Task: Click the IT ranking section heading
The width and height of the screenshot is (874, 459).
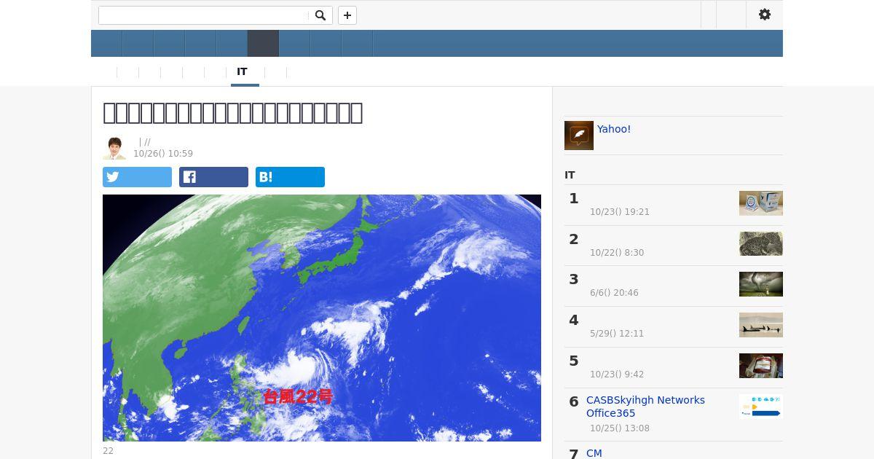Action: pos(570,175)
